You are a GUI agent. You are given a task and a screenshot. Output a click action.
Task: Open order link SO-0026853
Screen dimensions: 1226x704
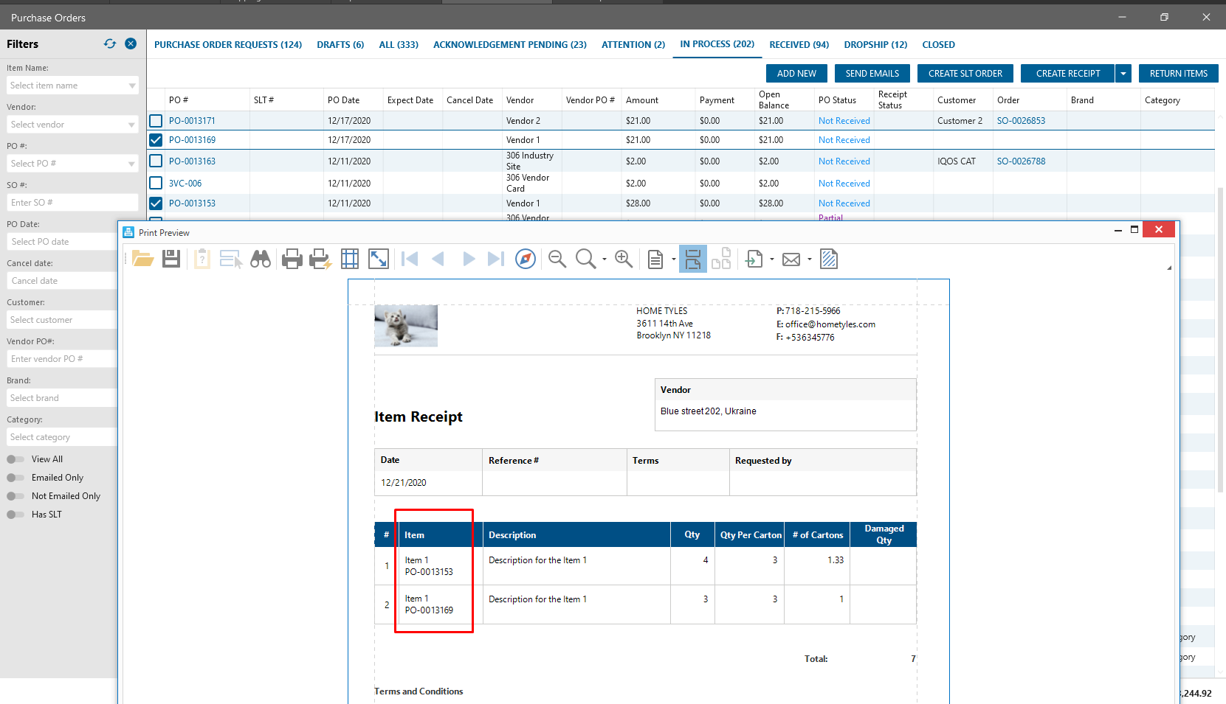tap(1021, 121)
